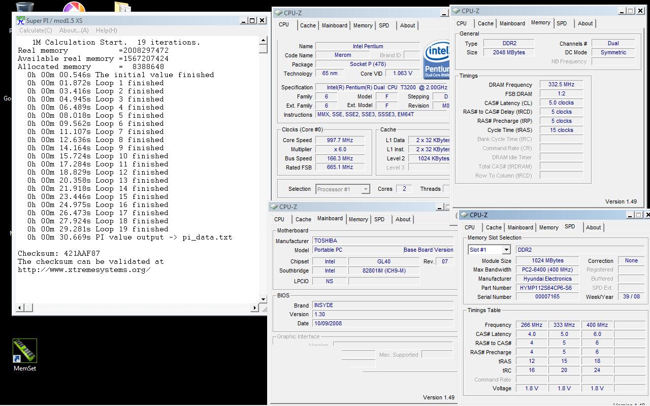
Task: Click the Loop 19 finished line
Action: pyautogui.click(x=95, y=229)
